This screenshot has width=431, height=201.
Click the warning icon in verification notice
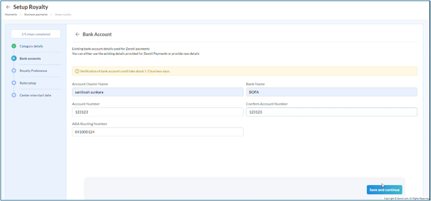click(77, 71)
